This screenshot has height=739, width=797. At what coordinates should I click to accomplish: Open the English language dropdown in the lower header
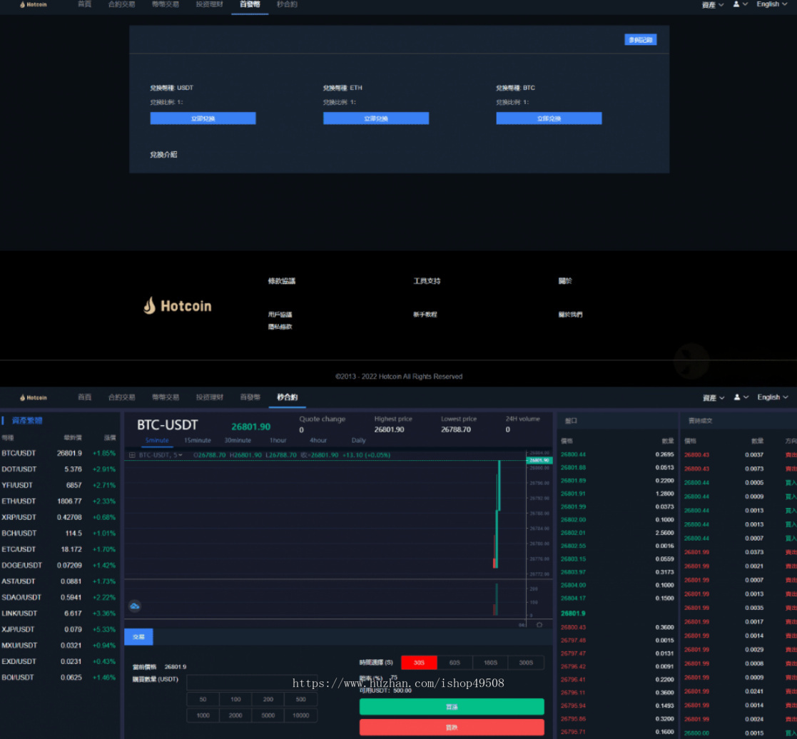click(x=773, y=397)
